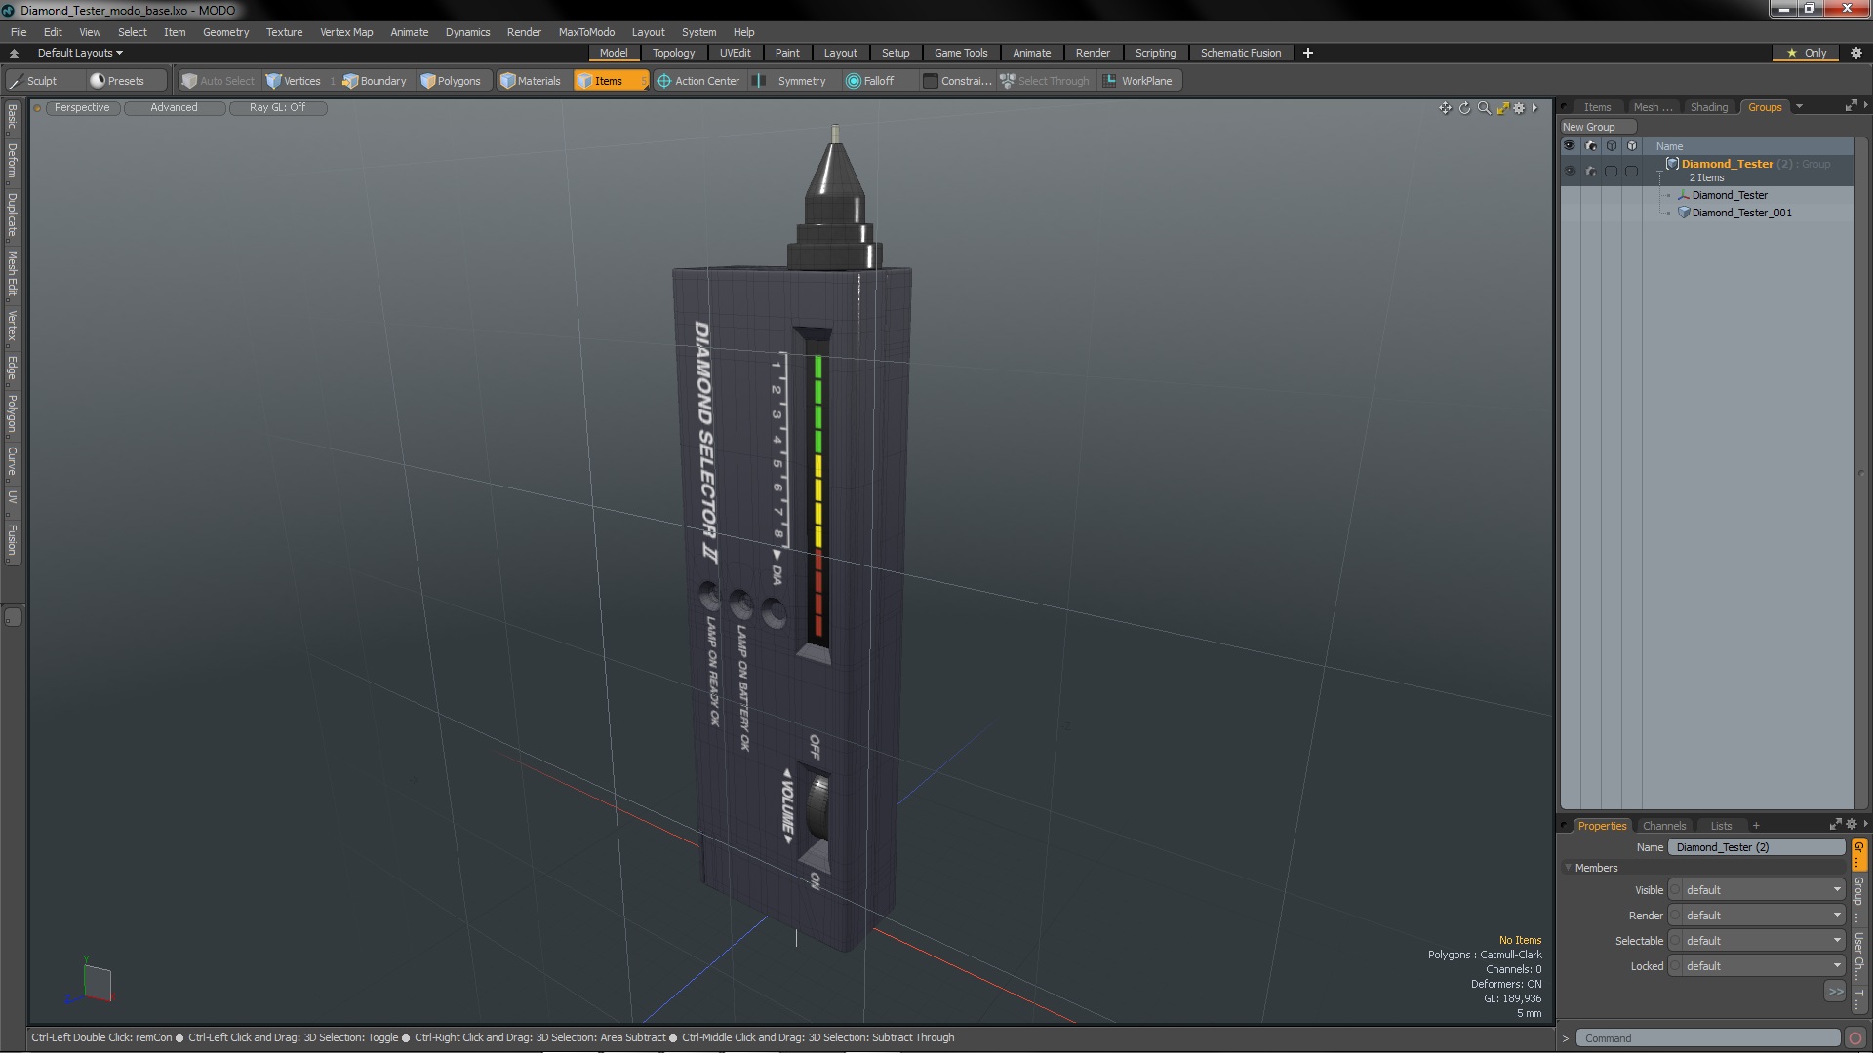Image resolution: width=1873 pixels, height=1053 pixels.
Task: Open the Action Center options
Action: click(698, 81)
